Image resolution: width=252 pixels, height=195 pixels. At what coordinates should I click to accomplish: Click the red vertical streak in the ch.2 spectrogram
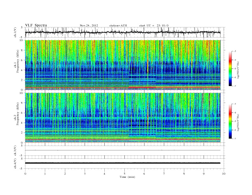point(148,112)
